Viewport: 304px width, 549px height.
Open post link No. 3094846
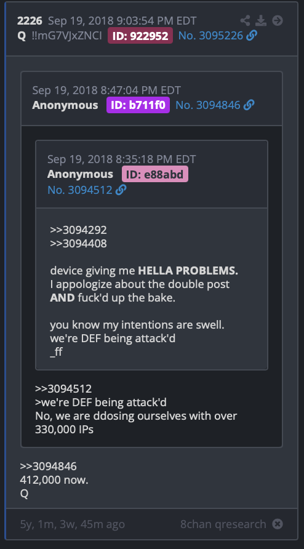pyautogui.click(x=207, y=105)
